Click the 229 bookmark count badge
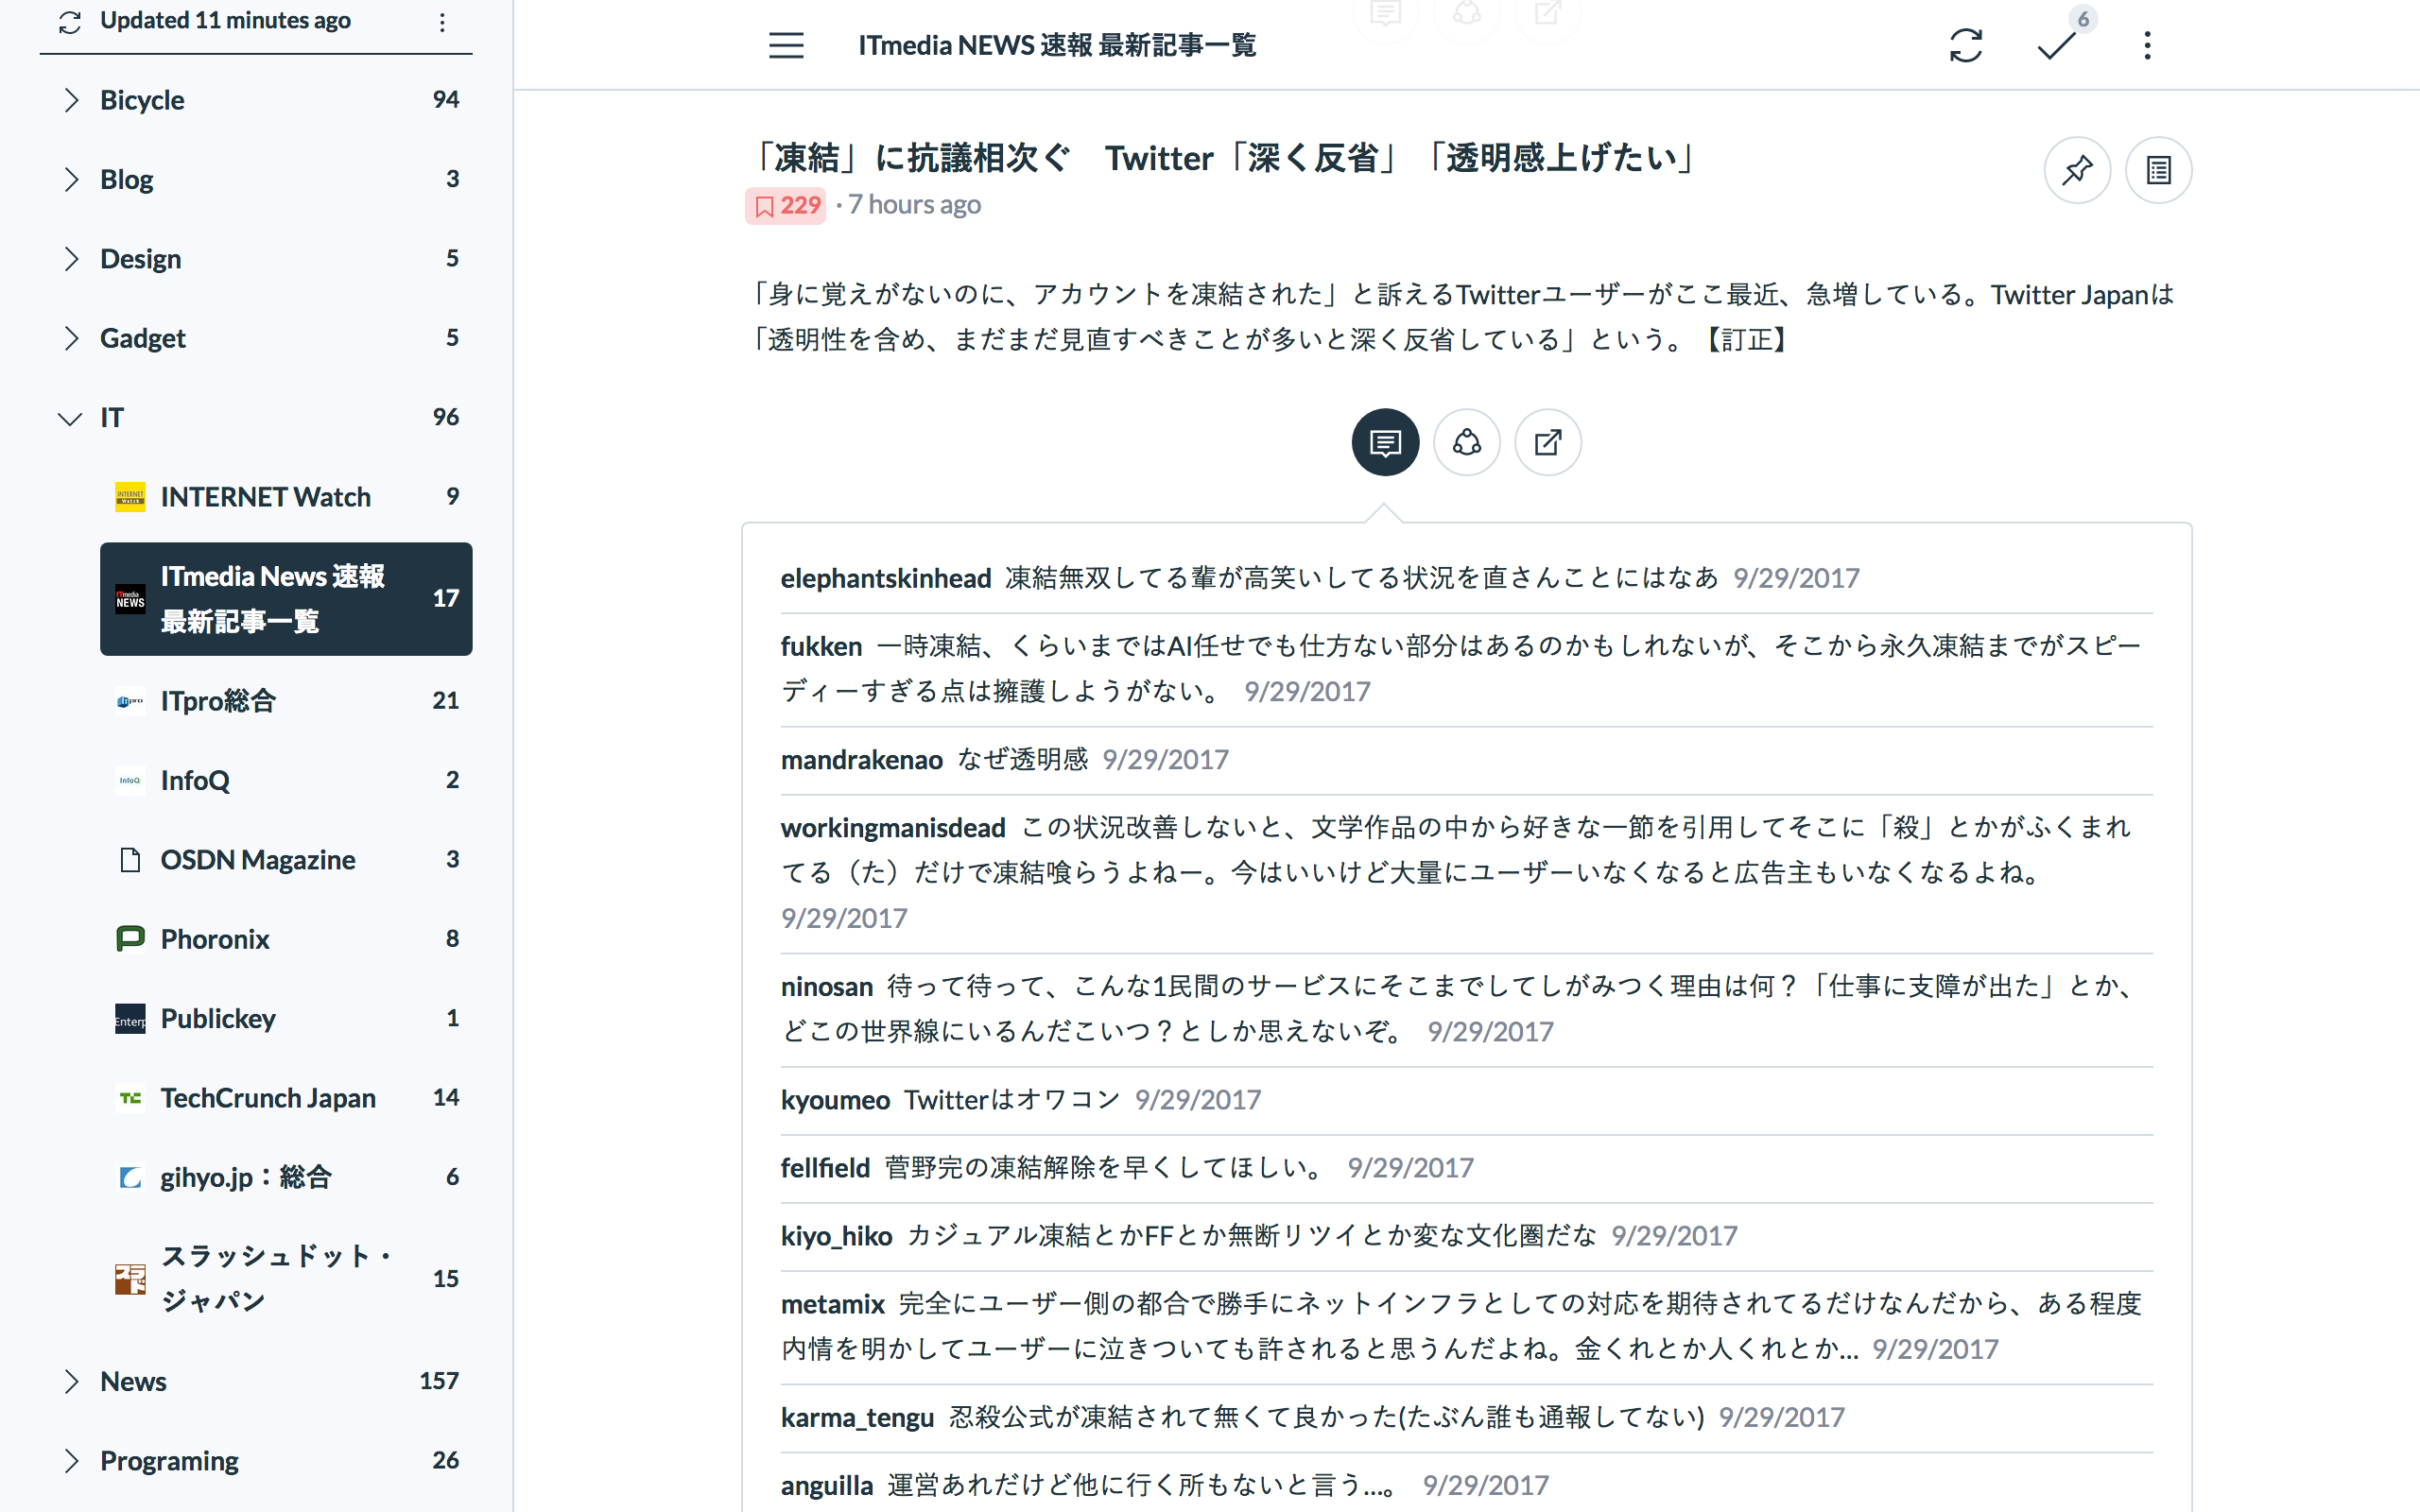Viewport: 2420px width, 1512px height. pyautogui.click(x=786, y=205)
